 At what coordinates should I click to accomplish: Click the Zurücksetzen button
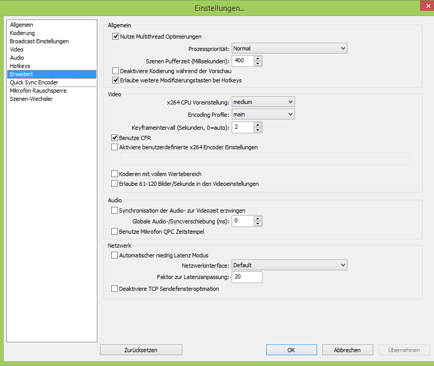(141, 350)
